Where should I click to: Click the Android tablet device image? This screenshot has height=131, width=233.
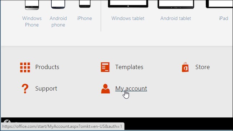[x=176, y=4]
